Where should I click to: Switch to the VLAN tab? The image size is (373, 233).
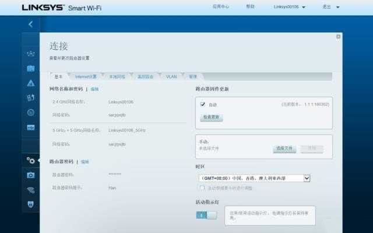pyautogui.click(x=171, y=76)
